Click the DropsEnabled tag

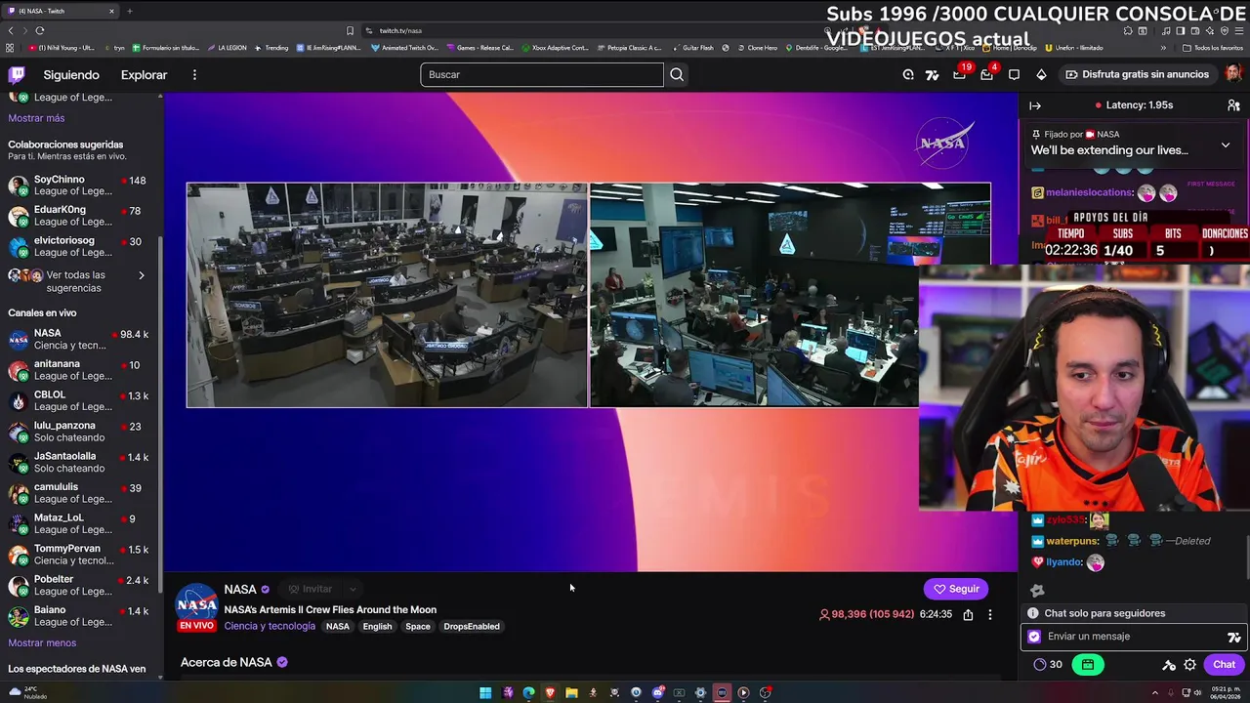[472, 627]
